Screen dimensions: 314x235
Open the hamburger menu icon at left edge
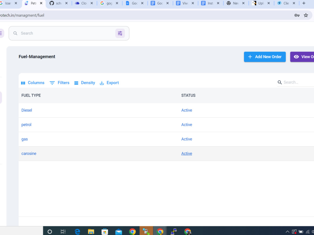pos(1,33)
